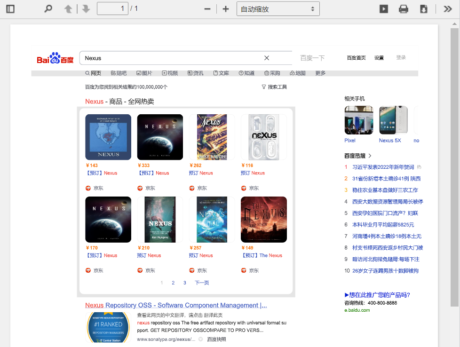460x347 pixels.
Task: Click the vertical scrollbar thumb
Action: coord(454,167)
